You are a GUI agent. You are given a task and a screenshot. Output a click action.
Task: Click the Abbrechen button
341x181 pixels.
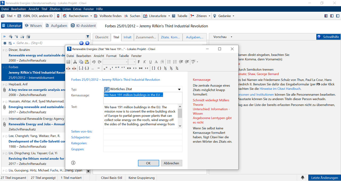coord(171,163)
